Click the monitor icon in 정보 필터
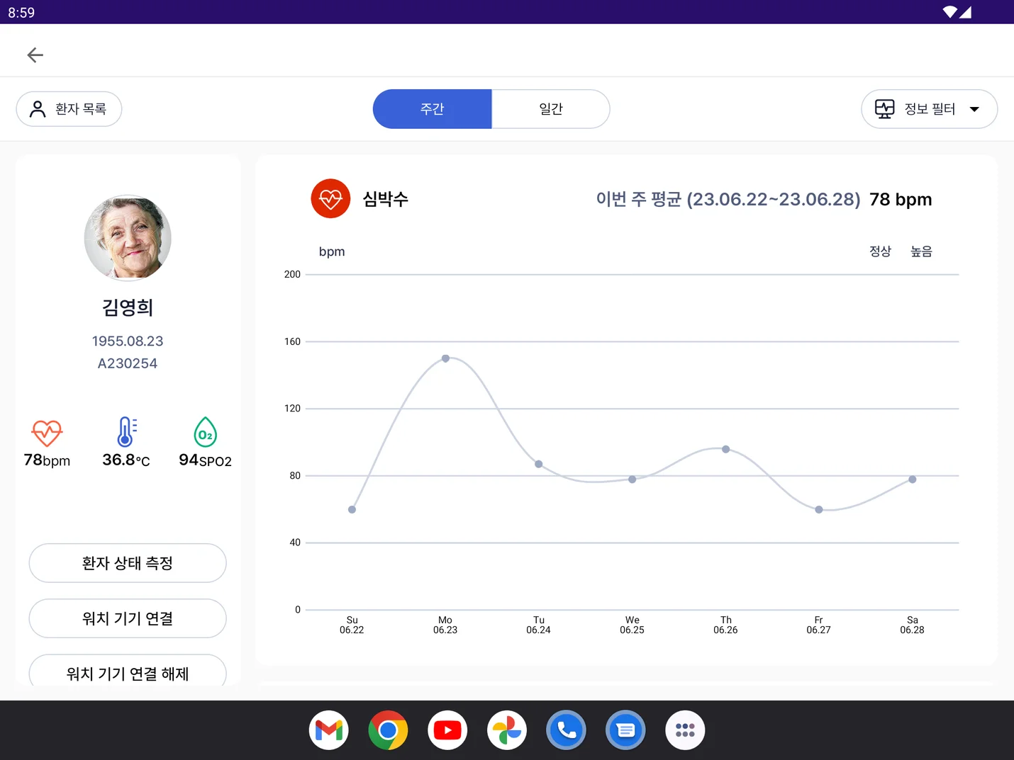The height and width of the screenshot is (760, 1014). tap(884, 109)
